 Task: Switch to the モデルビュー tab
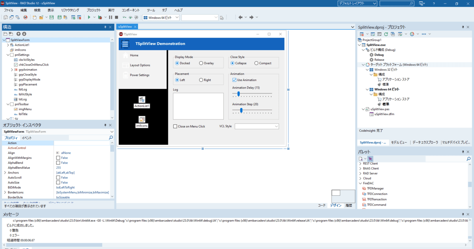(x=399, y=142)
